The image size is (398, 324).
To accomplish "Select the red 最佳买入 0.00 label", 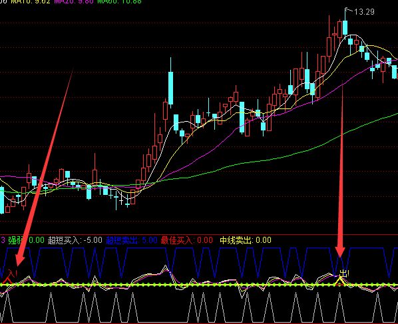I will (187, 240).
